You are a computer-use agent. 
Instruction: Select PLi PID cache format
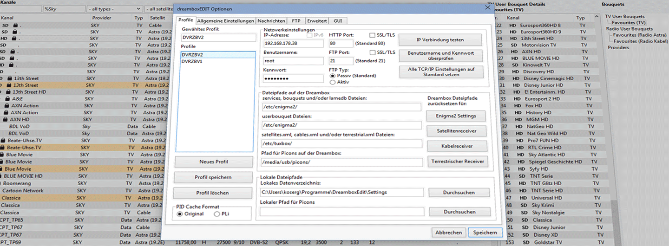coord(216,214)
